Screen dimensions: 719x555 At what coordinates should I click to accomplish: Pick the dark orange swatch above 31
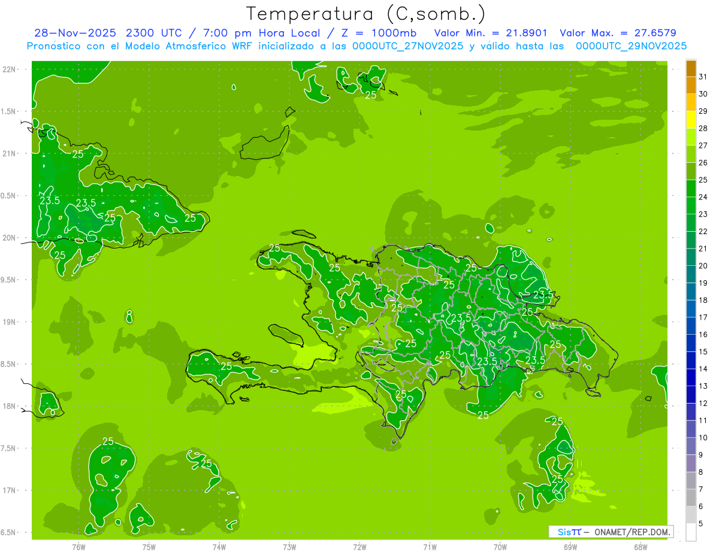click(691, 68)
